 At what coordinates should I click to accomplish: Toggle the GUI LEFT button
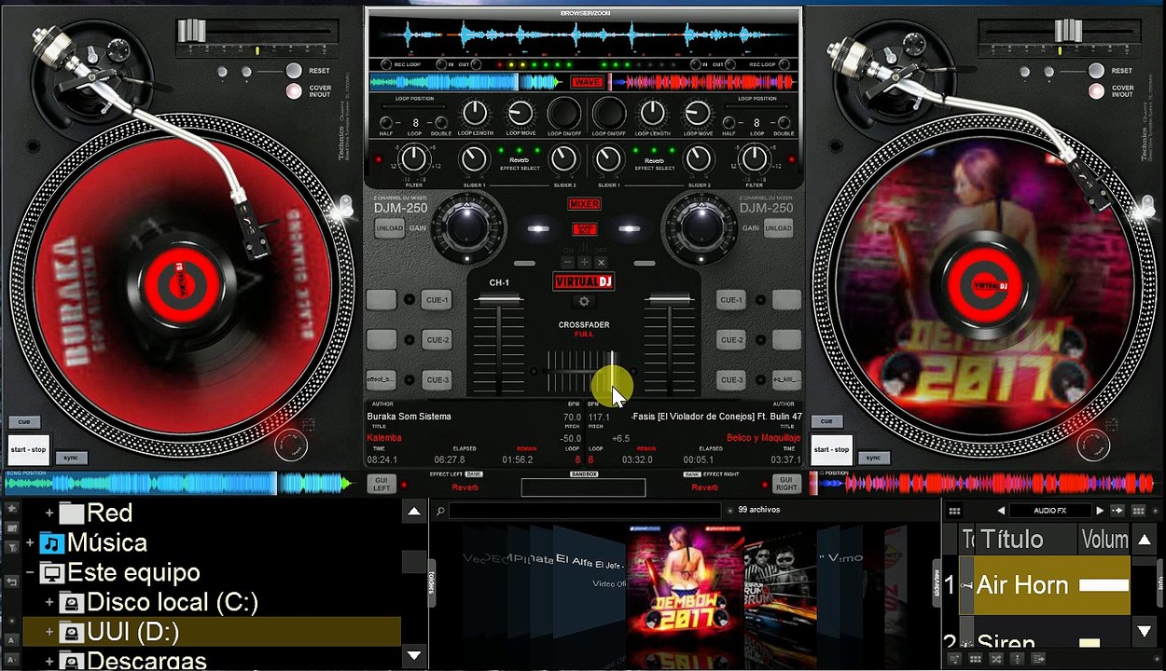[381, 484]
